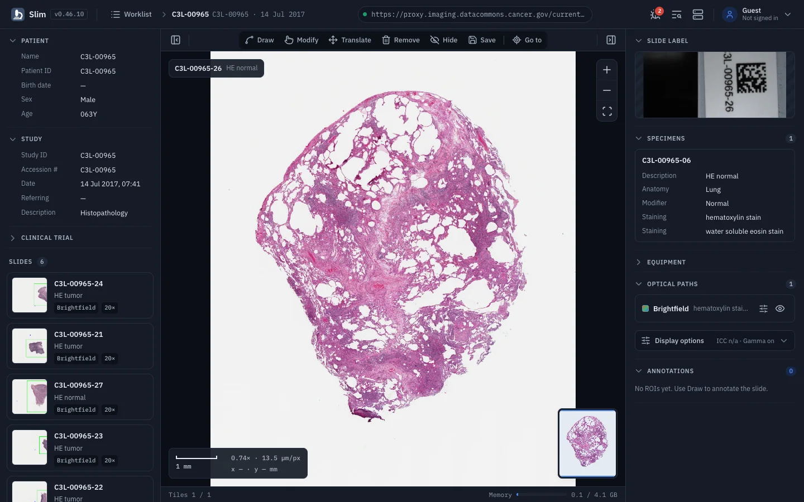
Task: Open the Worklist
Action: 131,15
